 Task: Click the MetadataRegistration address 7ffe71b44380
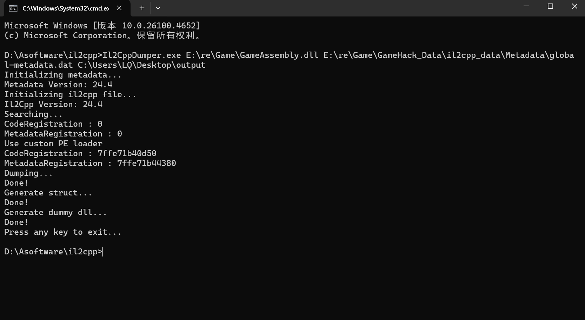coord(146,163)
